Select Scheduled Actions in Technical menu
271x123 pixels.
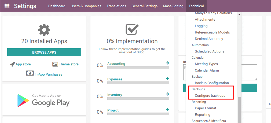[x=209, y=51]
